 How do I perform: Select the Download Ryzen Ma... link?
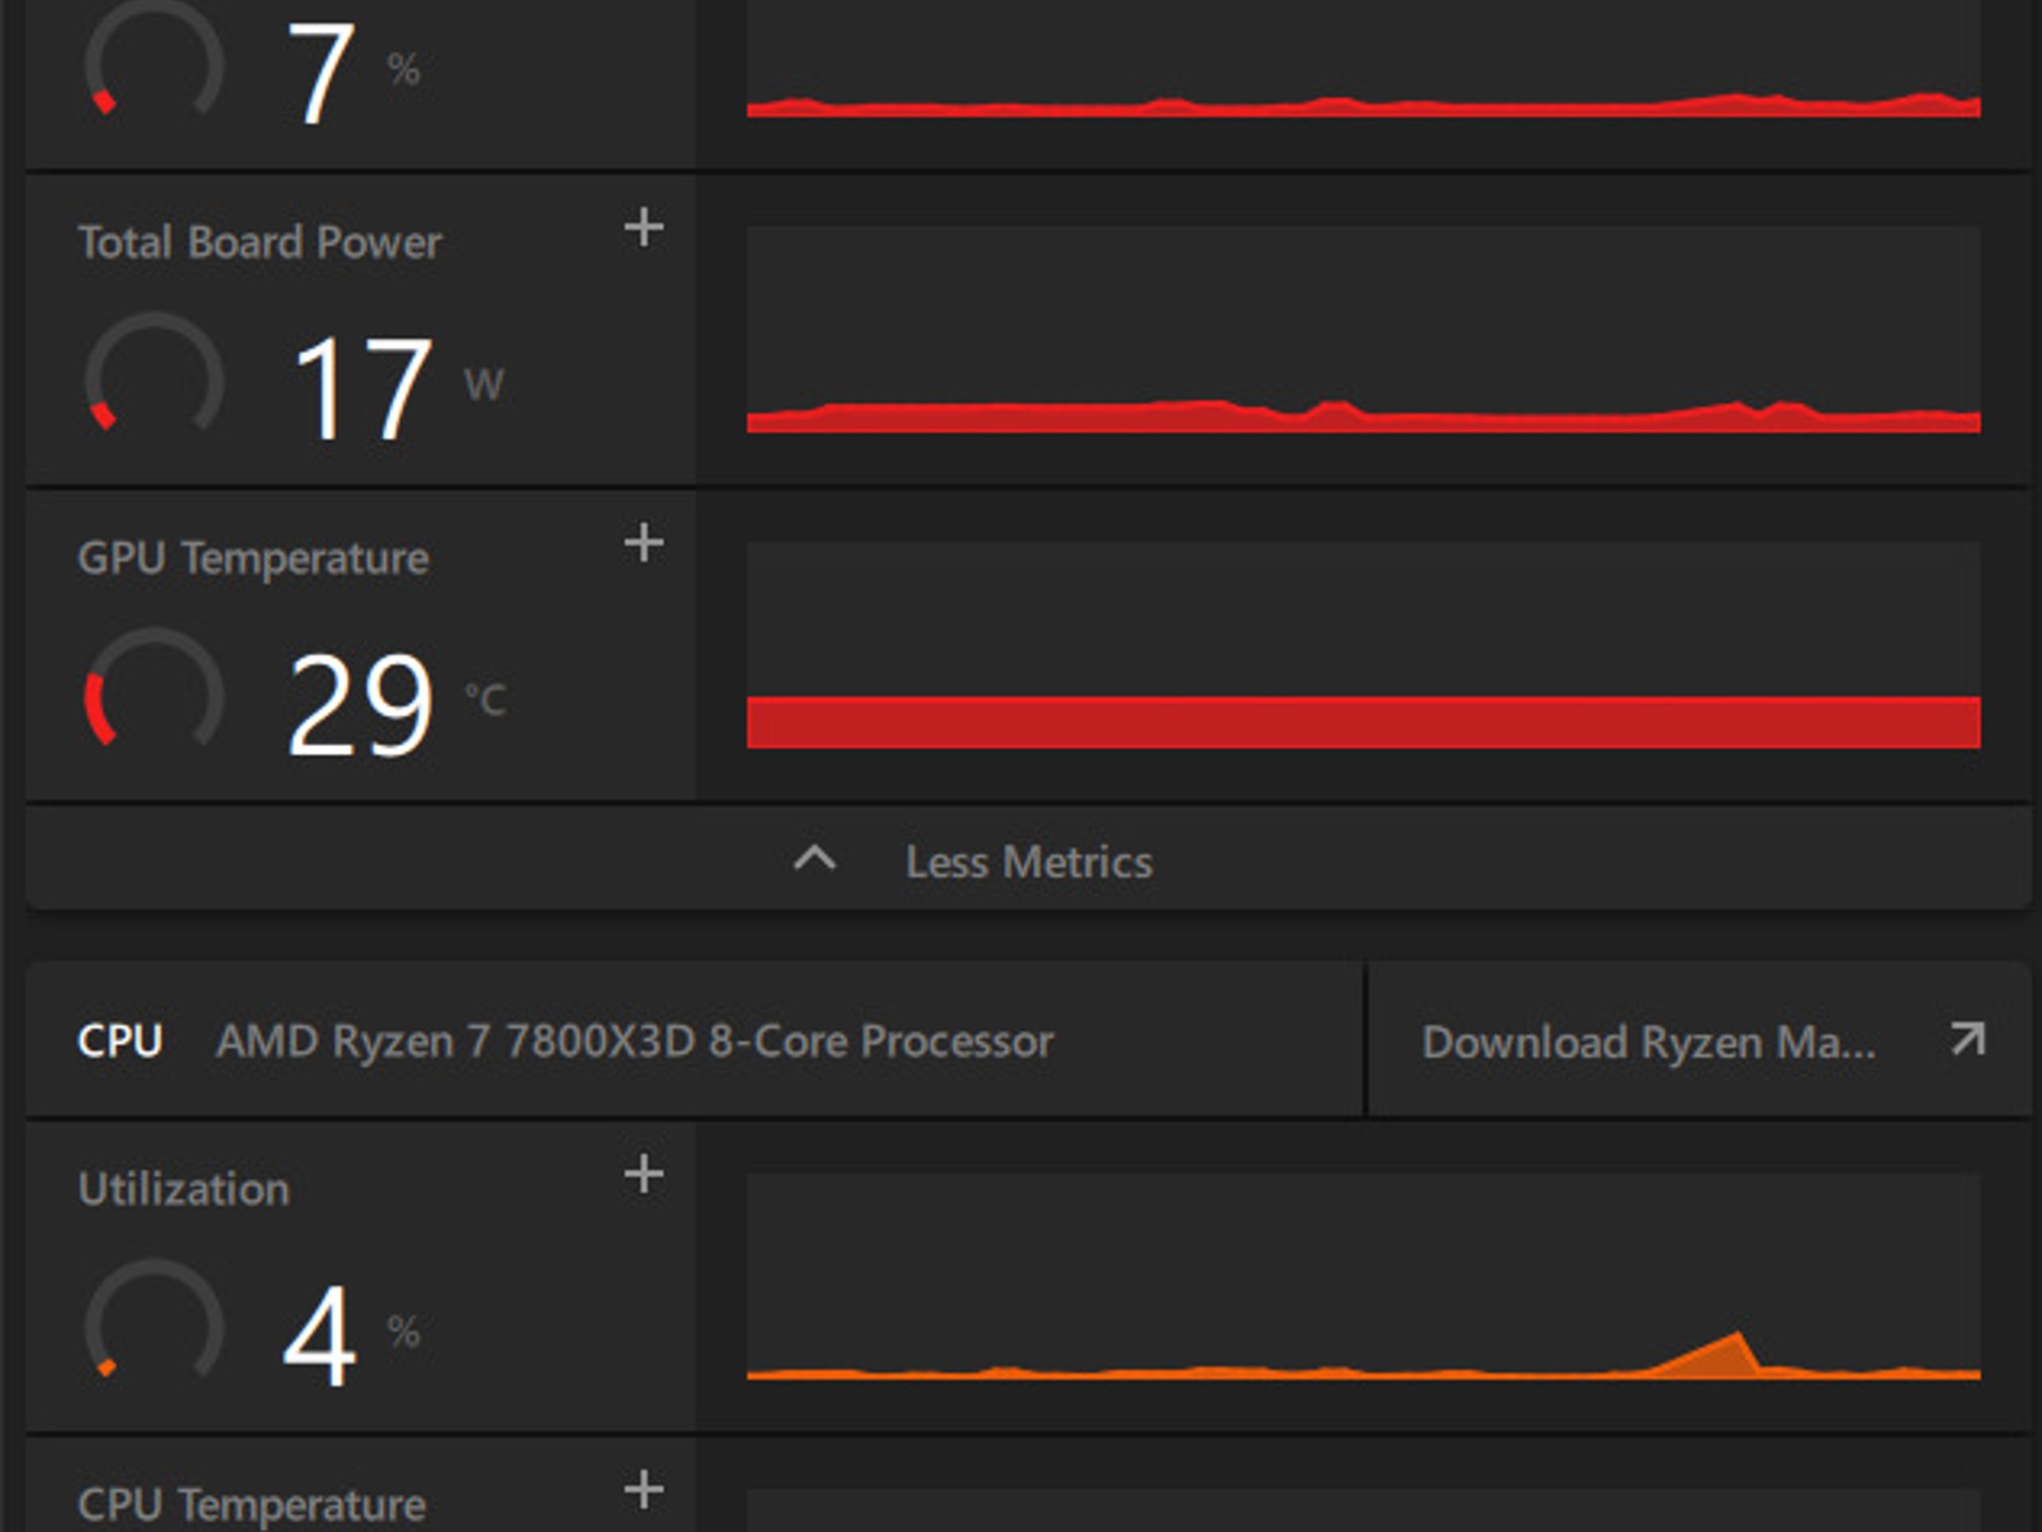coord(1648,1042)
